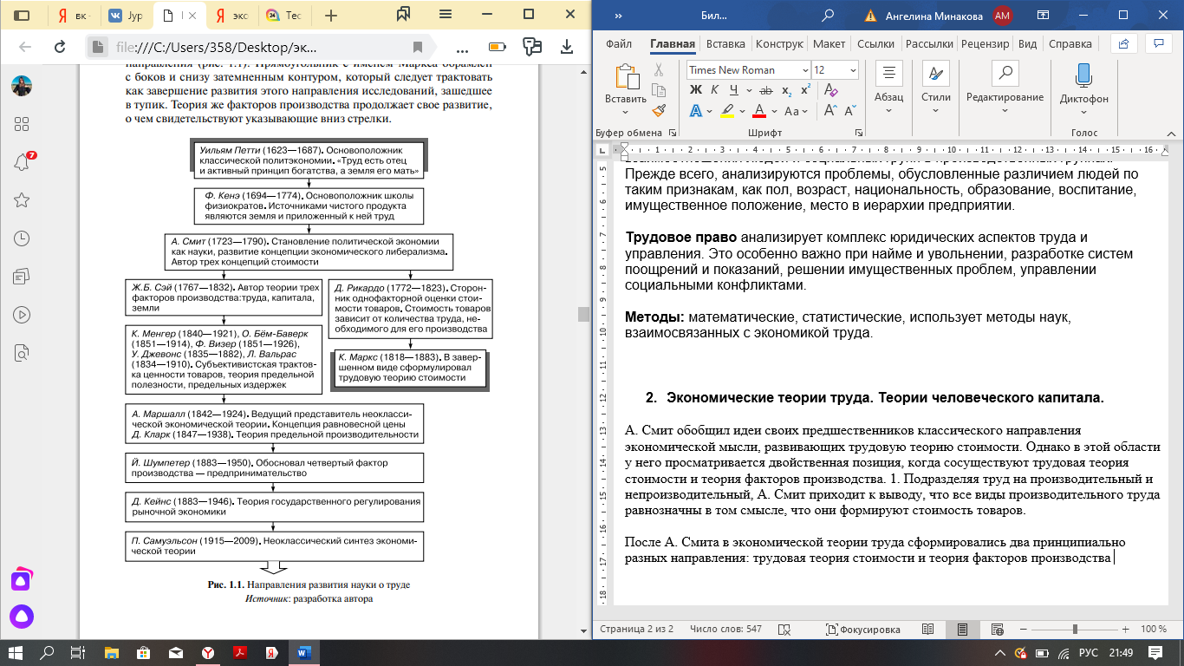Screen dimensions: 1184x666
Task: Click the Dictaphone microphone icon
Action: click(x=1083, y=75)
